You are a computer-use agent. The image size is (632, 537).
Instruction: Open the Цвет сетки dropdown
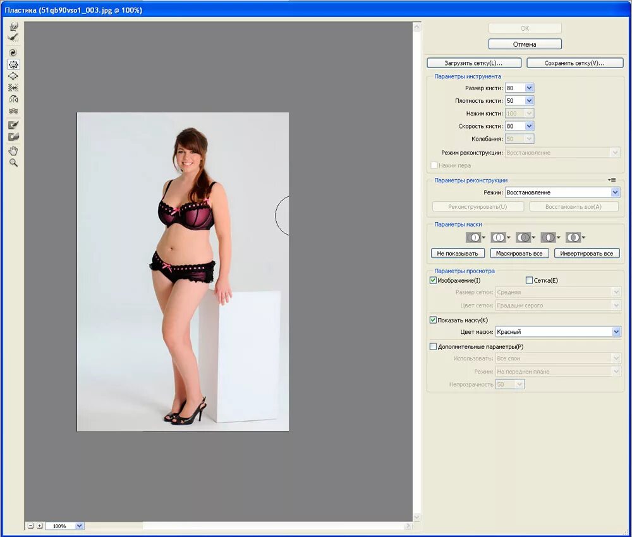pos(558,305)
